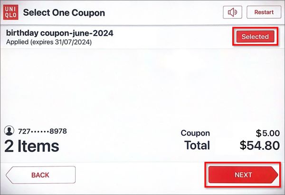Click the Total label
This screenshot has height=195, width=285.
pyautogui.click(x=197, y=145)
